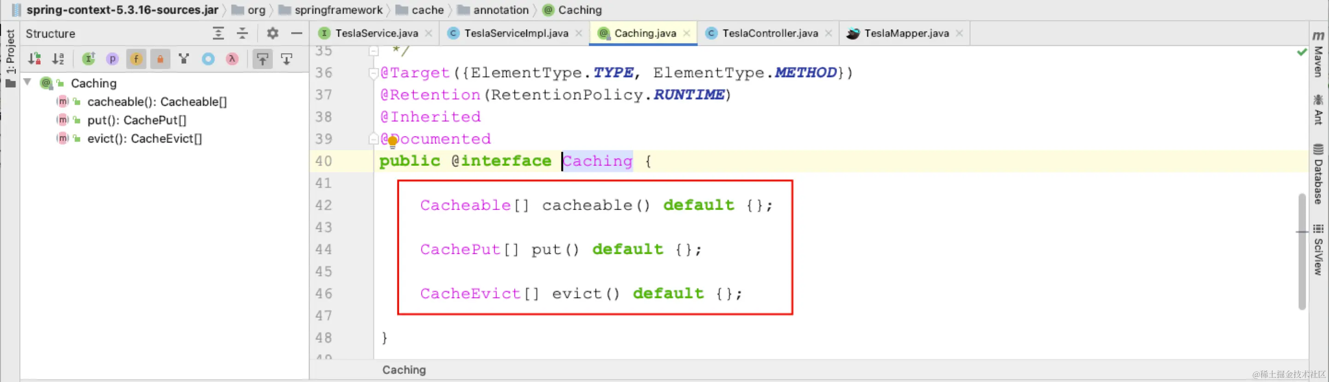The height and width of the screenshot is (382, 1329).
Task: Open the Database tool window
Action: (x=1318, y=174)
